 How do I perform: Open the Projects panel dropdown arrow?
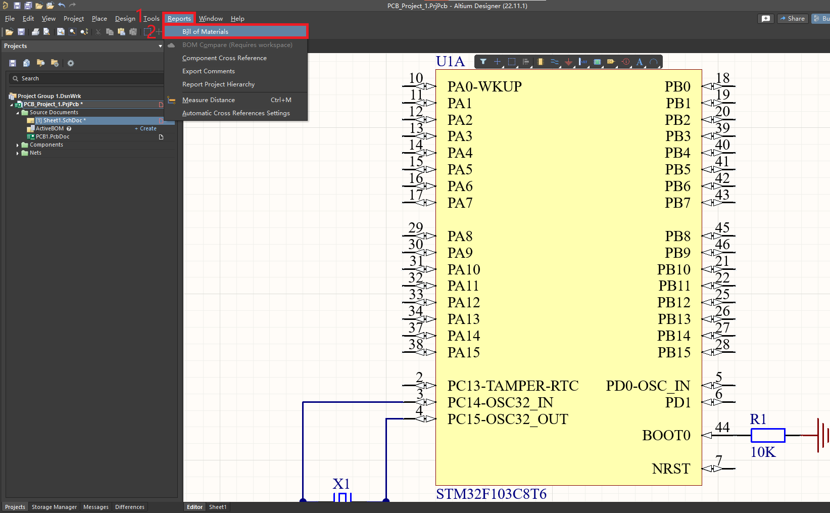tap(160, 46)
